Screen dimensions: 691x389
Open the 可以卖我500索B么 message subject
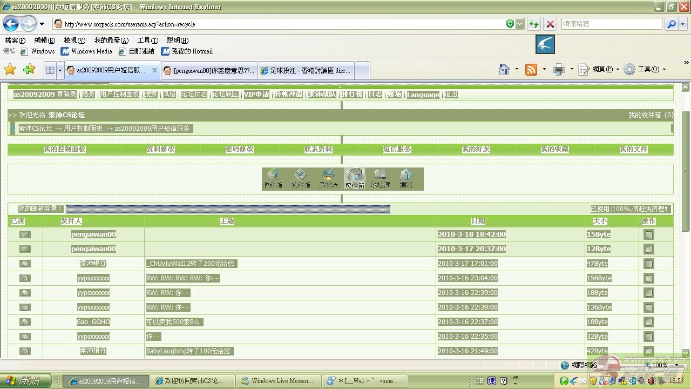click(x=173, y=322)
